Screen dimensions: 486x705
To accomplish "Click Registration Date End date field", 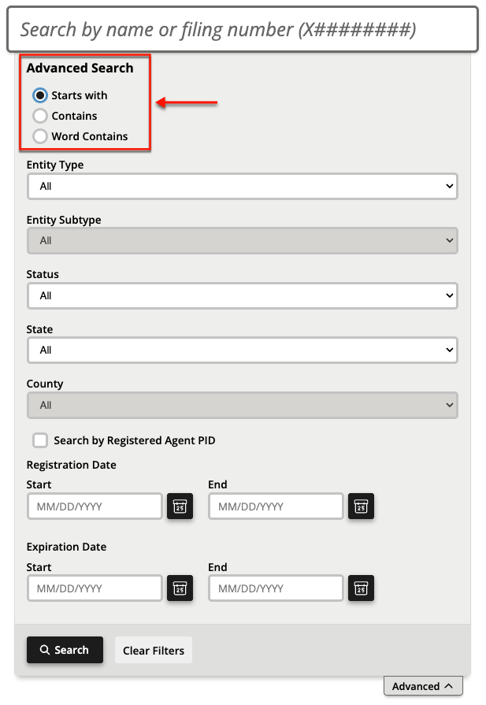I will (276, 506).
